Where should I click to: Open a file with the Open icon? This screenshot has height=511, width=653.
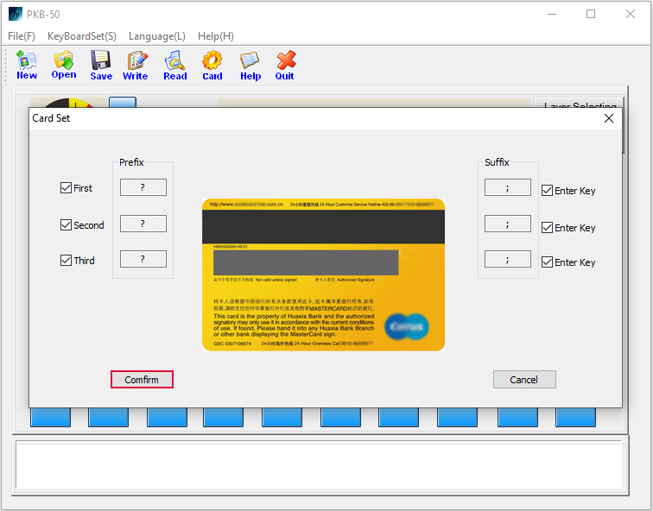(x=64, y=65)
